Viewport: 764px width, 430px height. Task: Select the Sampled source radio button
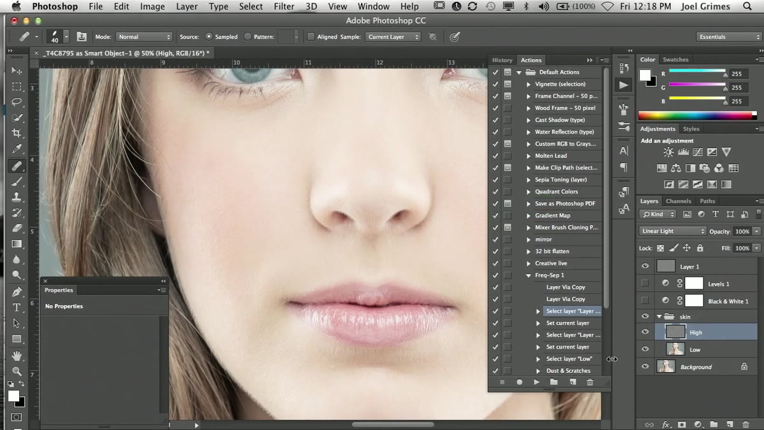pos(209,37)
